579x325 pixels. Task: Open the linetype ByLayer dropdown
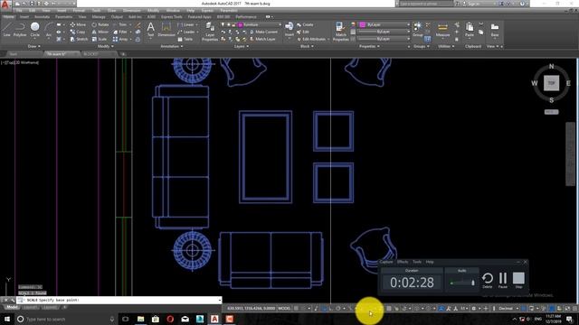[384, 39]
